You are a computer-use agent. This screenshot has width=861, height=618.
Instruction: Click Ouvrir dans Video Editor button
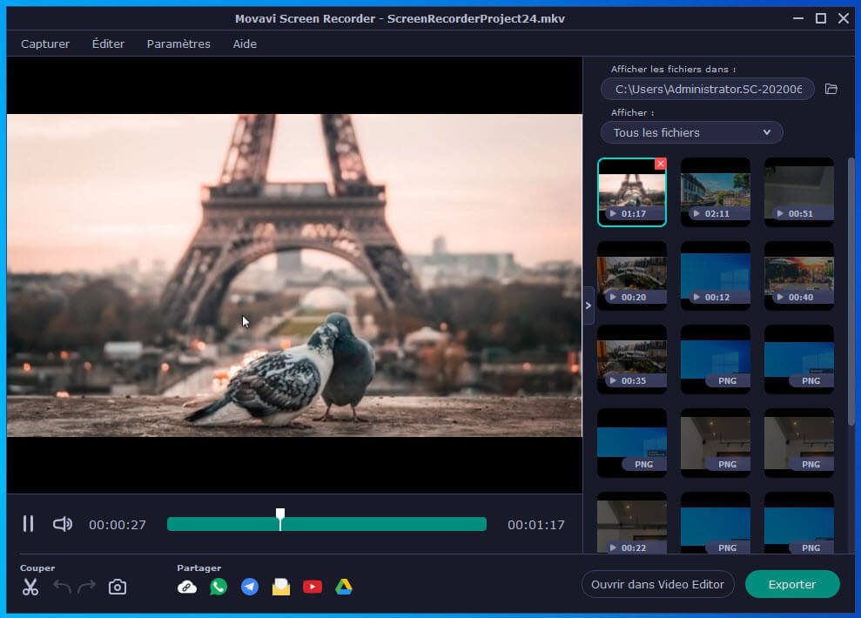[x=657, y=585]
